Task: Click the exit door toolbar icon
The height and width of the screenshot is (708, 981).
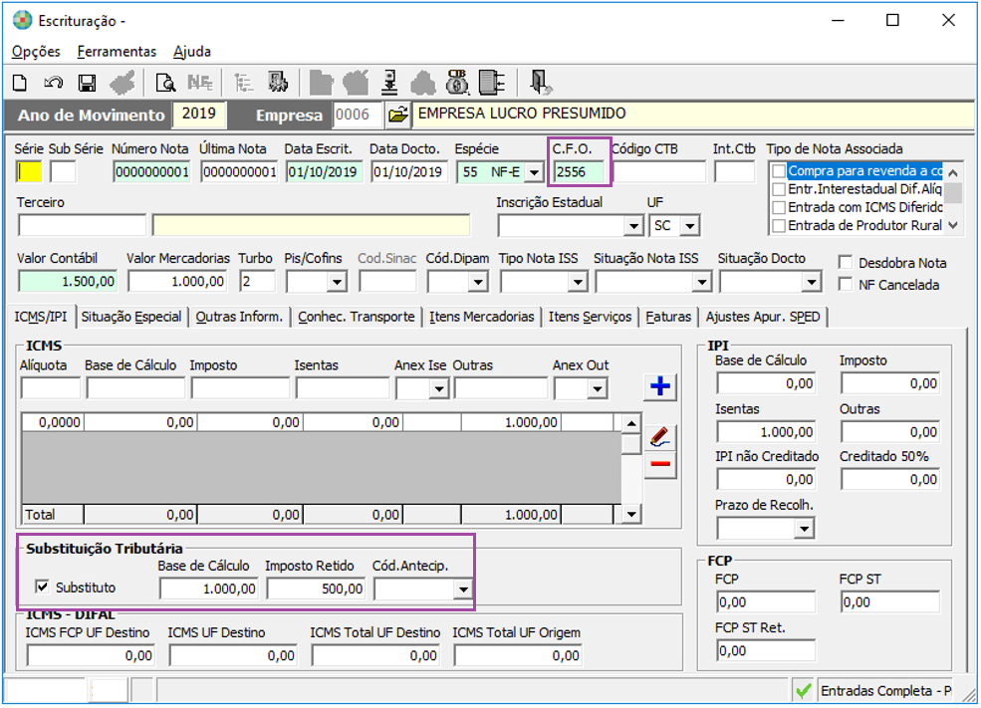Action: click(540, 83)
